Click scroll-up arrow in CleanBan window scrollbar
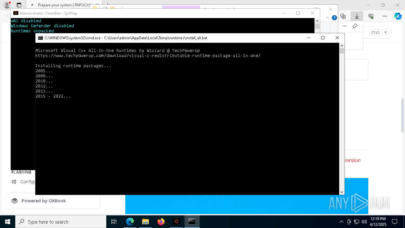This screenshot has width=405, height=228. [x=317, y=21]
